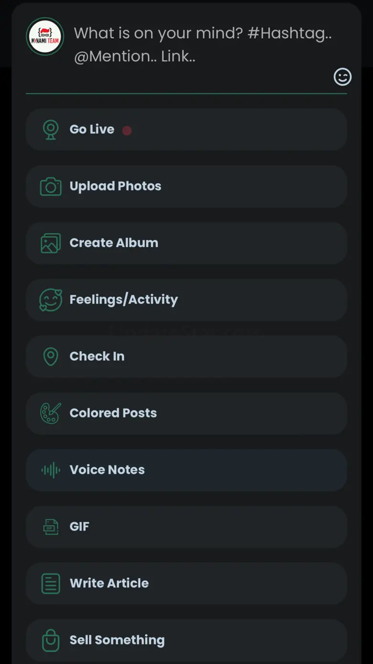Select the Go Live option

[92, 129]
